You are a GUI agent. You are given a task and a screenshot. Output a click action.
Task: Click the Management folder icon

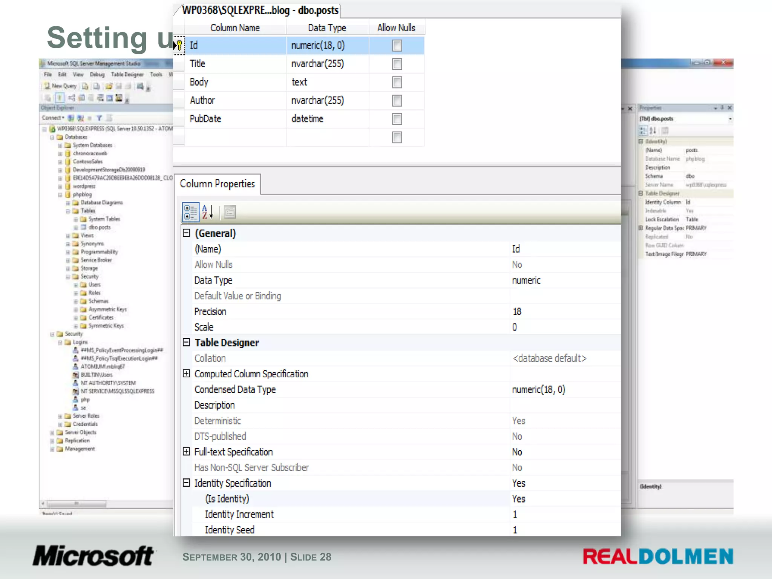60,449
